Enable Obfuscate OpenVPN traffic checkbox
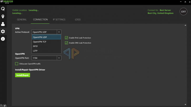Viewport: 191px width, 107px height. [x=17, y=64]
